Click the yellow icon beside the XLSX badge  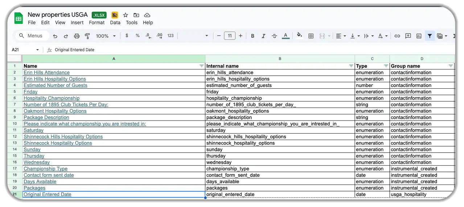[115, 15]
